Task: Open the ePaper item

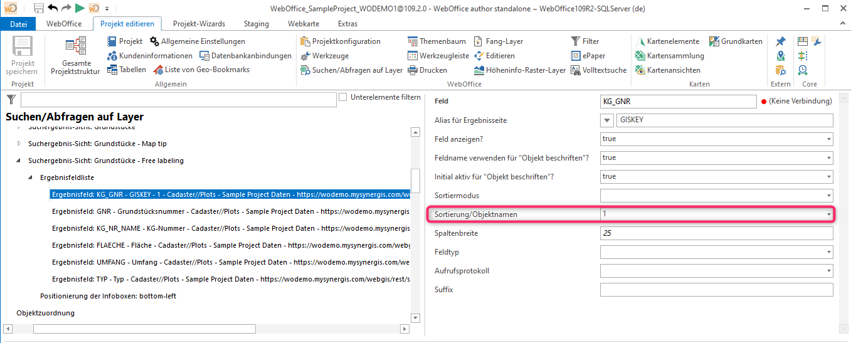Action: pos(588,56)
